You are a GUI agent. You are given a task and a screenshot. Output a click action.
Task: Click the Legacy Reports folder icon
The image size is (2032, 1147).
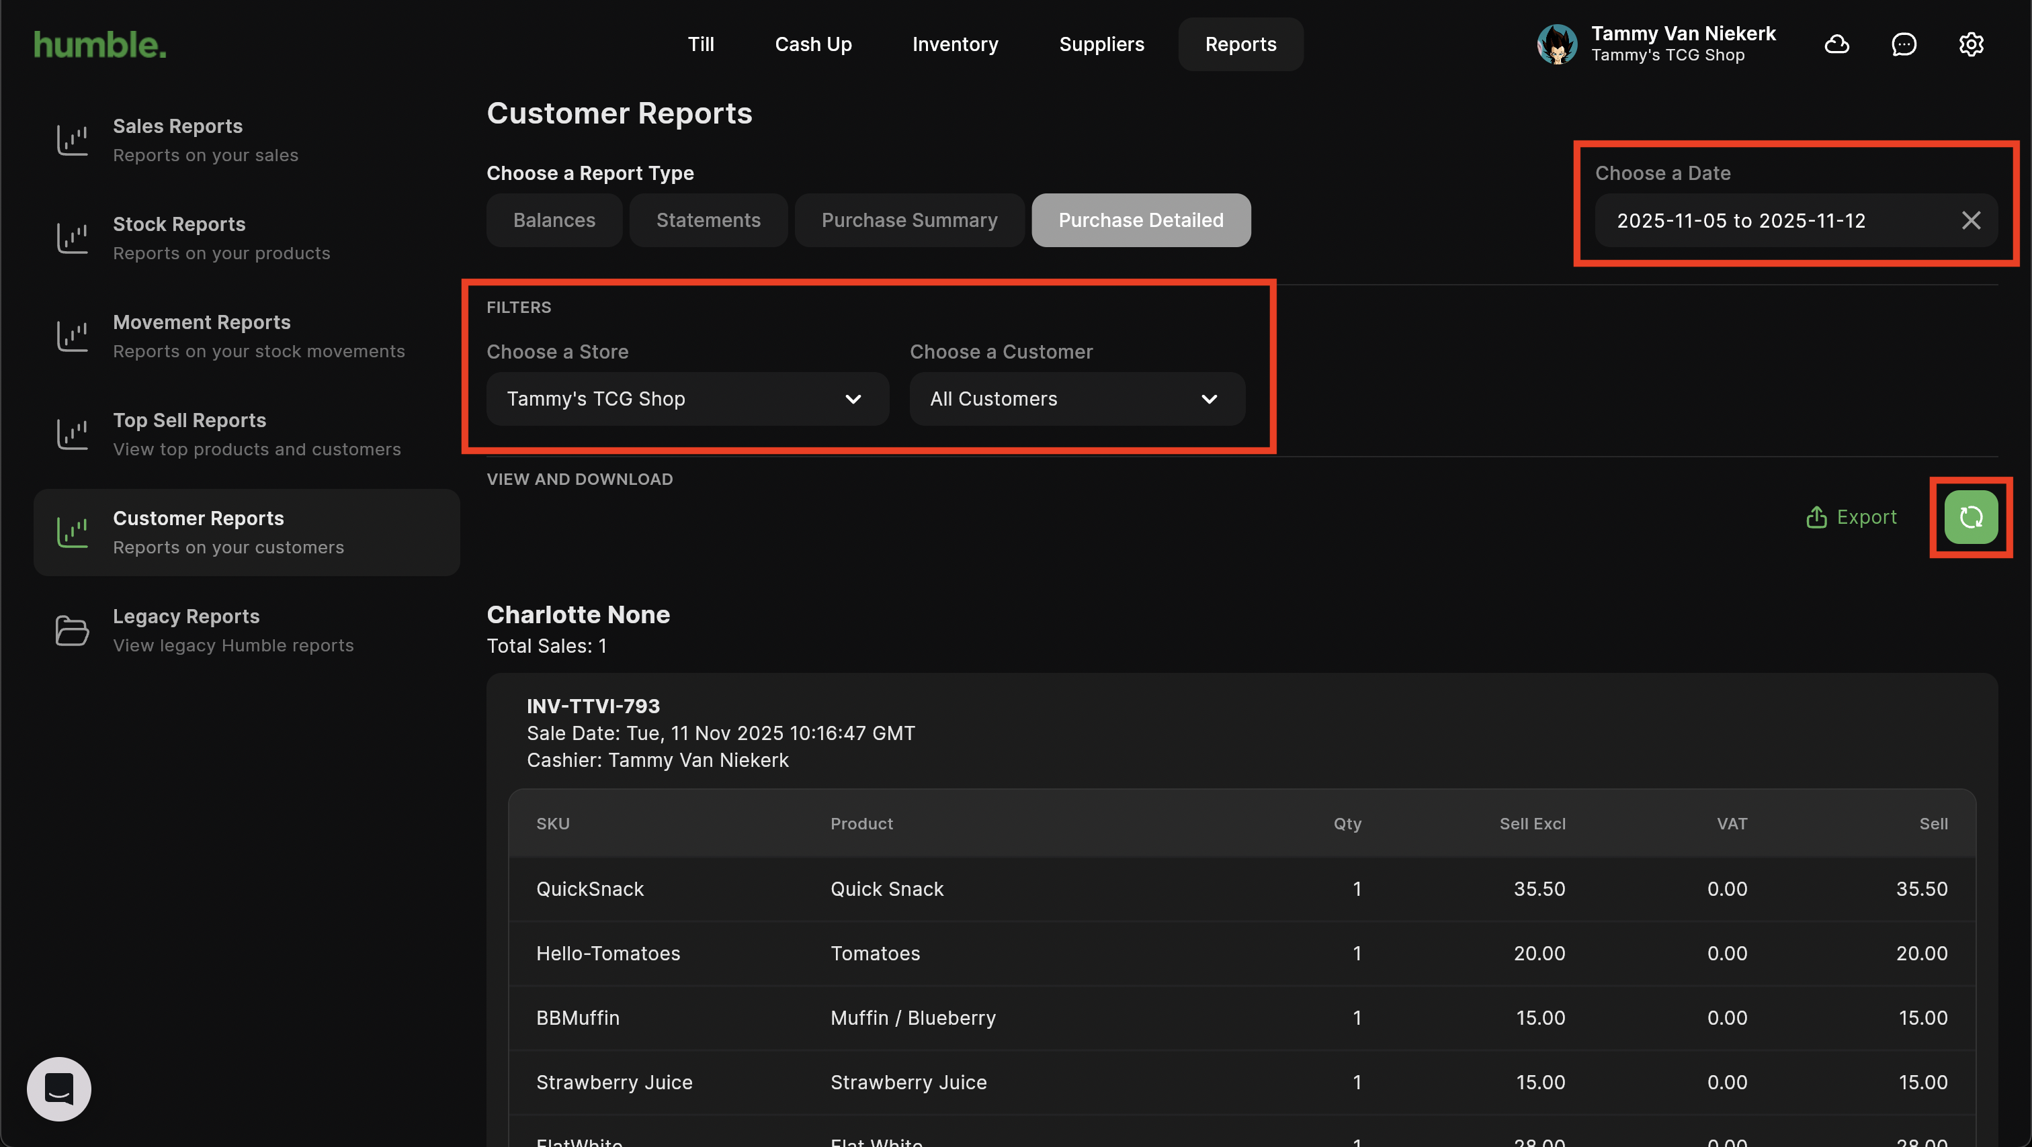click(x=72, y=630)
